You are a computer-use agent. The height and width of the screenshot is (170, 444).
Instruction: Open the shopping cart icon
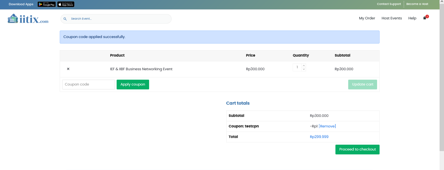[x=425, y=18]
